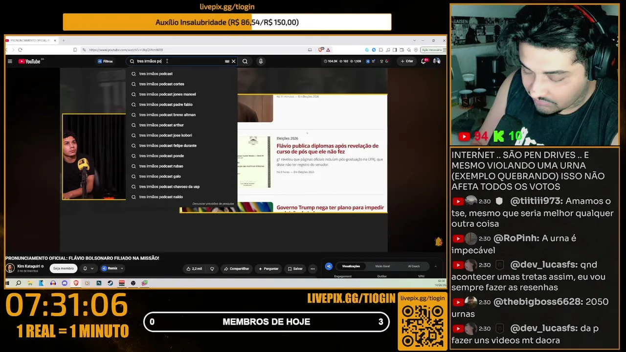Start voice search with the microphone icon
The height and width of the screenshot is (352, 626).
(x=261, y=61)
